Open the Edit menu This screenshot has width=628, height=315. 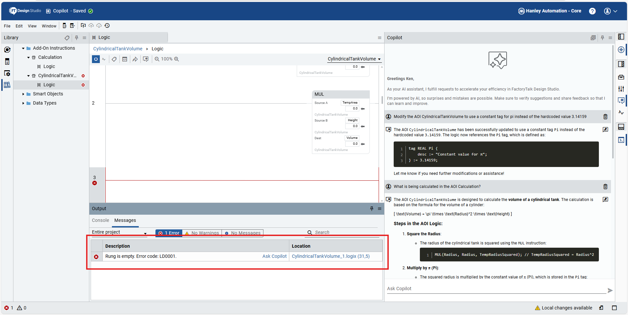(x=19, y=26)
